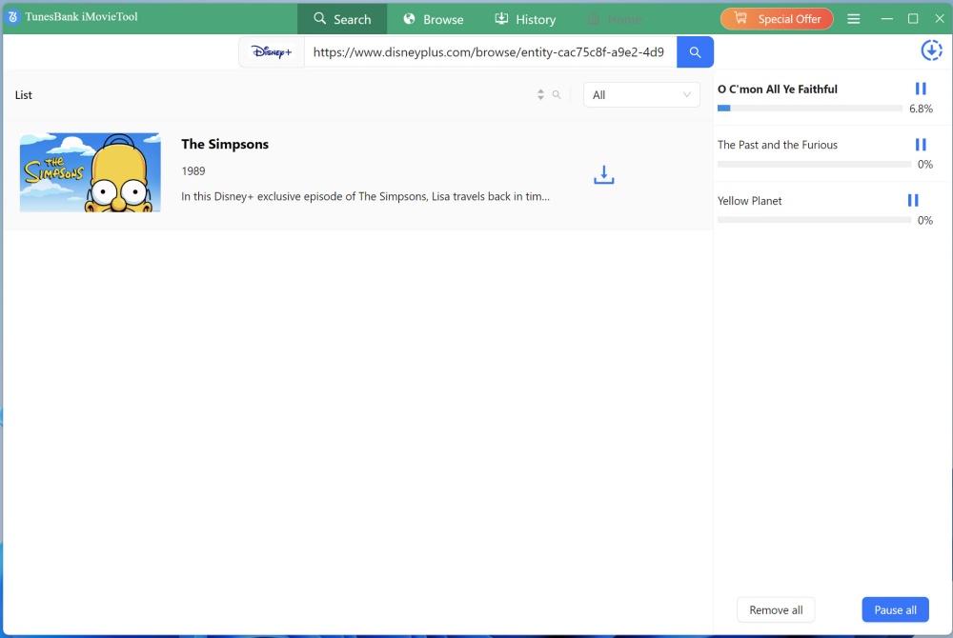Click the Special Offer button
953x638 pixels.
pyautogui.click(x=777, y=18)
